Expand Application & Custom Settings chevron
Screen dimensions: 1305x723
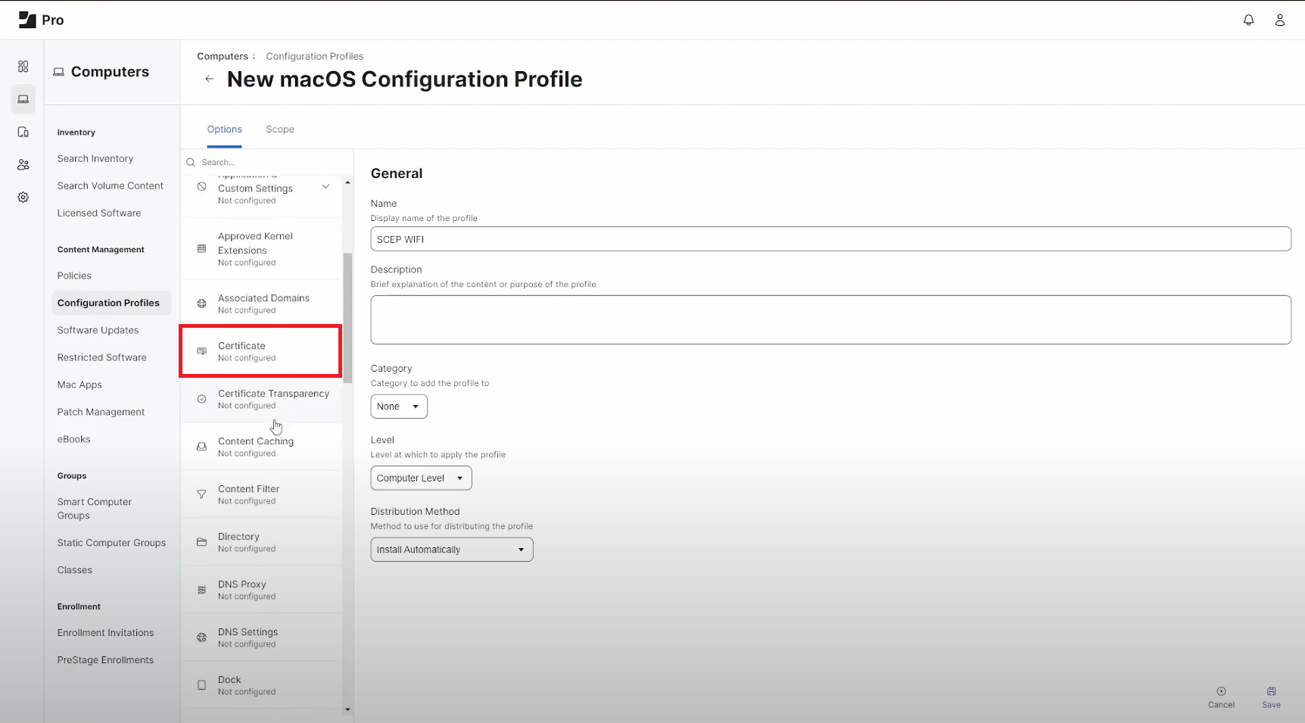[x=325, y=187]
